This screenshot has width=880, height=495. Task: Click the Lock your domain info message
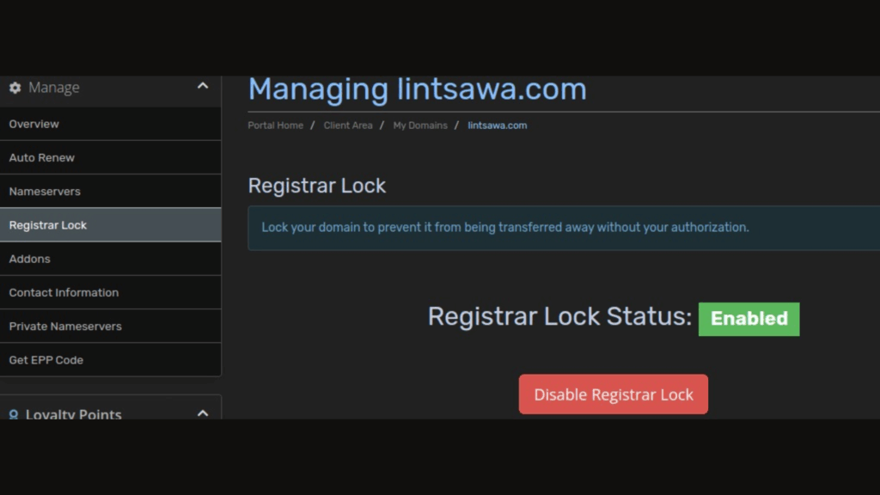505,227
